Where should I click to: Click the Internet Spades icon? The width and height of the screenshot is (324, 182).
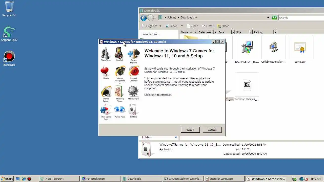[x=106, y=92]
